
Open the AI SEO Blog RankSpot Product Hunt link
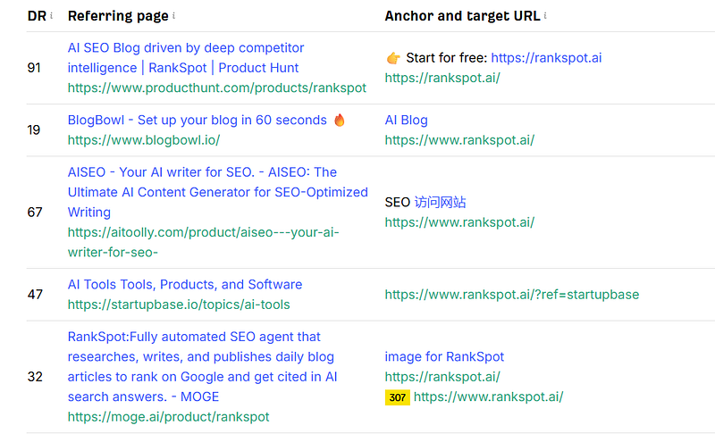[186, 58]
